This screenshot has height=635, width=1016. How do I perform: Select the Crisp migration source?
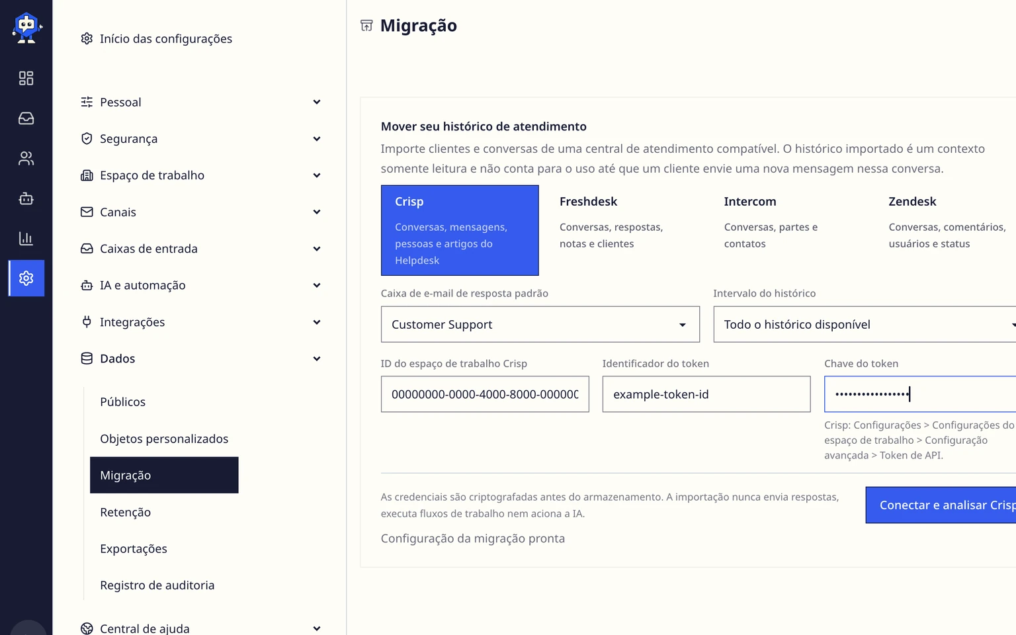click(460, 230)
